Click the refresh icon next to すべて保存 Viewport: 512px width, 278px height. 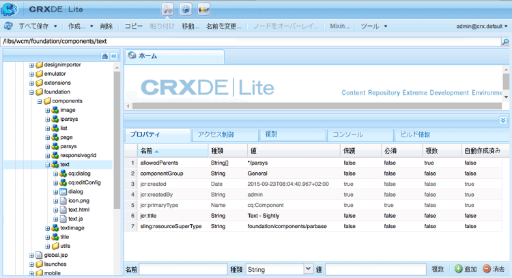(x=8, y=26)
